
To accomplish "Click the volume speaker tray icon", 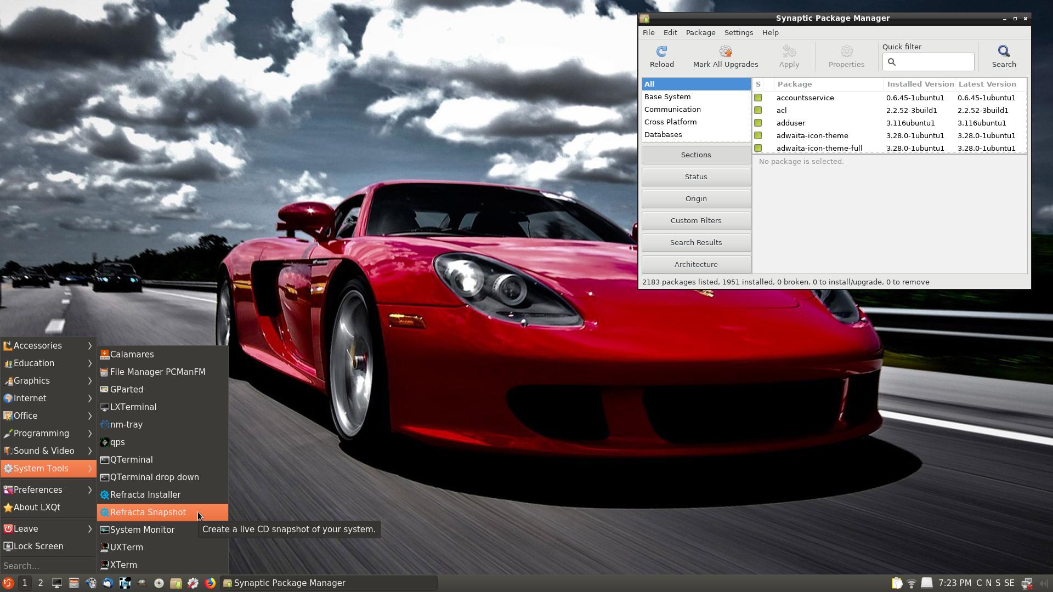I will tap(1043, 583).
